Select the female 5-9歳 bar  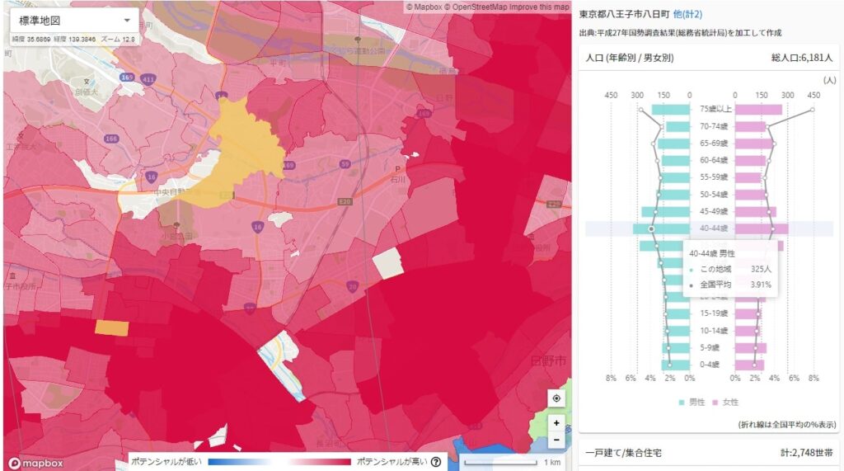click(x=750, y=348)
